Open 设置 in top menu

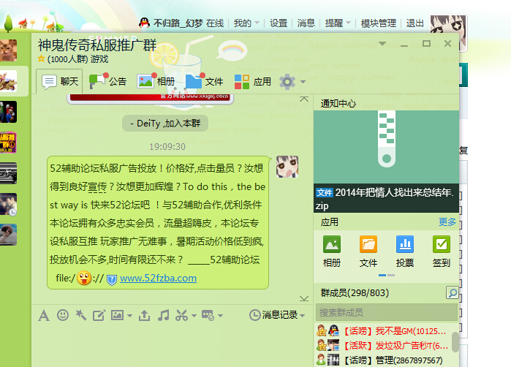pyautogui.click(x=279, y=23)
